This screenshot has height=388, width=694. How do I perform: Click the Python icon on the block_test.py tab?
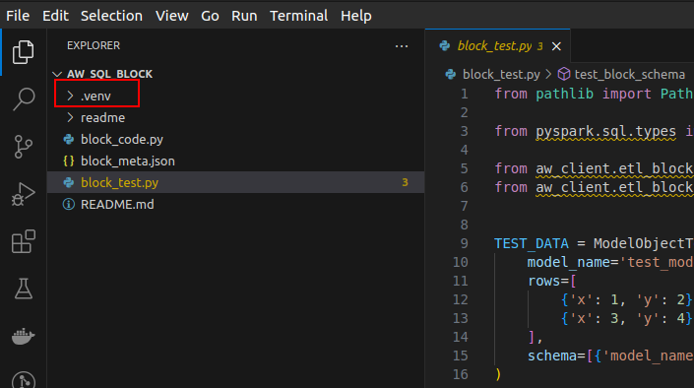pos(445,45)
